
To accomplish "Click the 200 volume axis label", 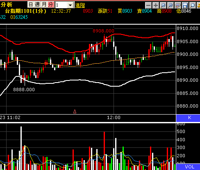I will pyautogui.click(x=181, y=156).
